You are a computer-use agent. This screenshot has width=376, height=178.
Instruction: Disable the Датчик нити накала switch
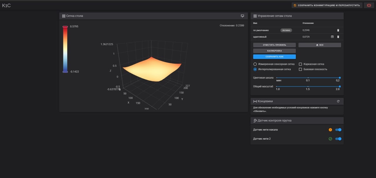tap(338, 130)
